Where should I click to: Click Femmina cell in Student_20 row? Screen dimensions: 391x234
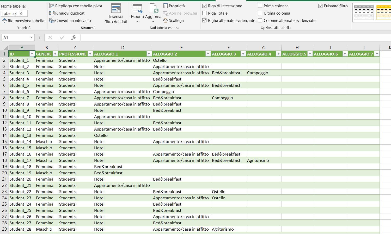47,179
